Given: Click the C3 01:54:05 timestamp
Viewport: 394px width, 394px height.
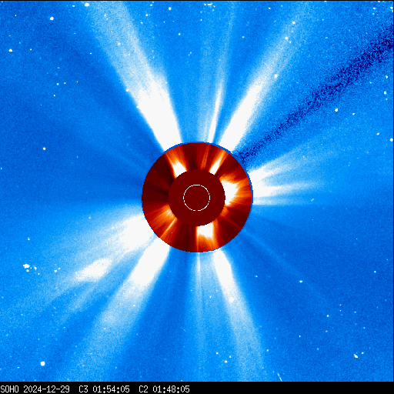Looking at the screenshot, I should 104,389.
